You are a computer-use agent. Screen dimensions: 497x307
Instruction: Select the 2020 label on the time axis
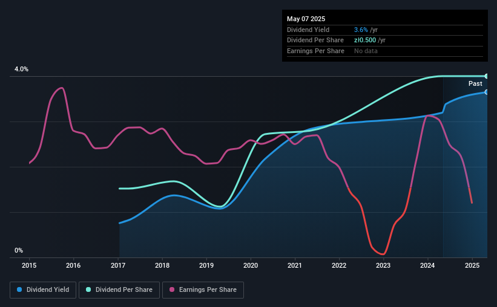251,265
